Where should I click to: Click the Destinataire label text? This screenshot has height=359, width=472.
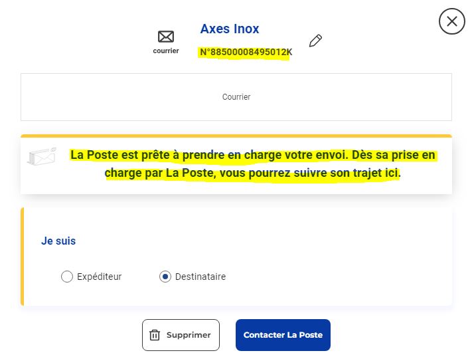click(200, 277)
